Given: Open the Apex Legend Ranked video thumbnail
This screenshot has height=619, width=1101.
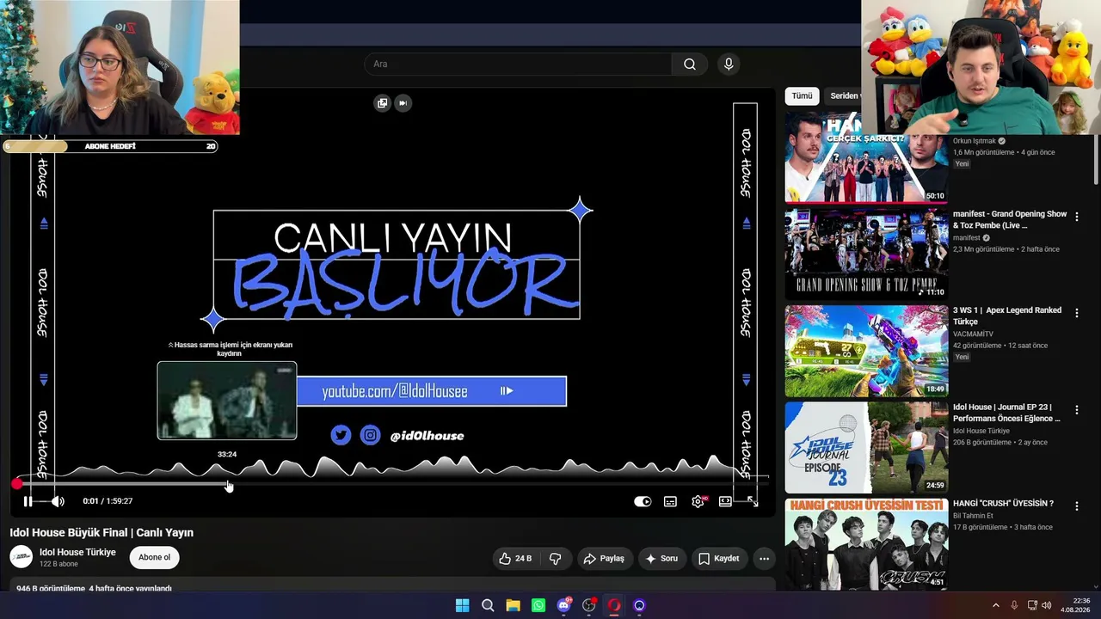Looking at the screenshot, I should pos(866,350).
